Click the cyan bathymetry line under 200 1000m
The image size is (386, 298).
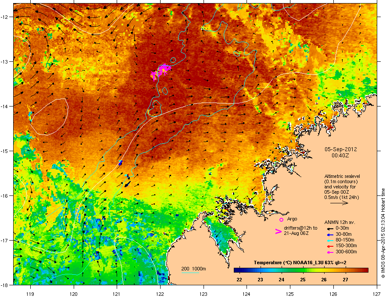tap(190, 273)
